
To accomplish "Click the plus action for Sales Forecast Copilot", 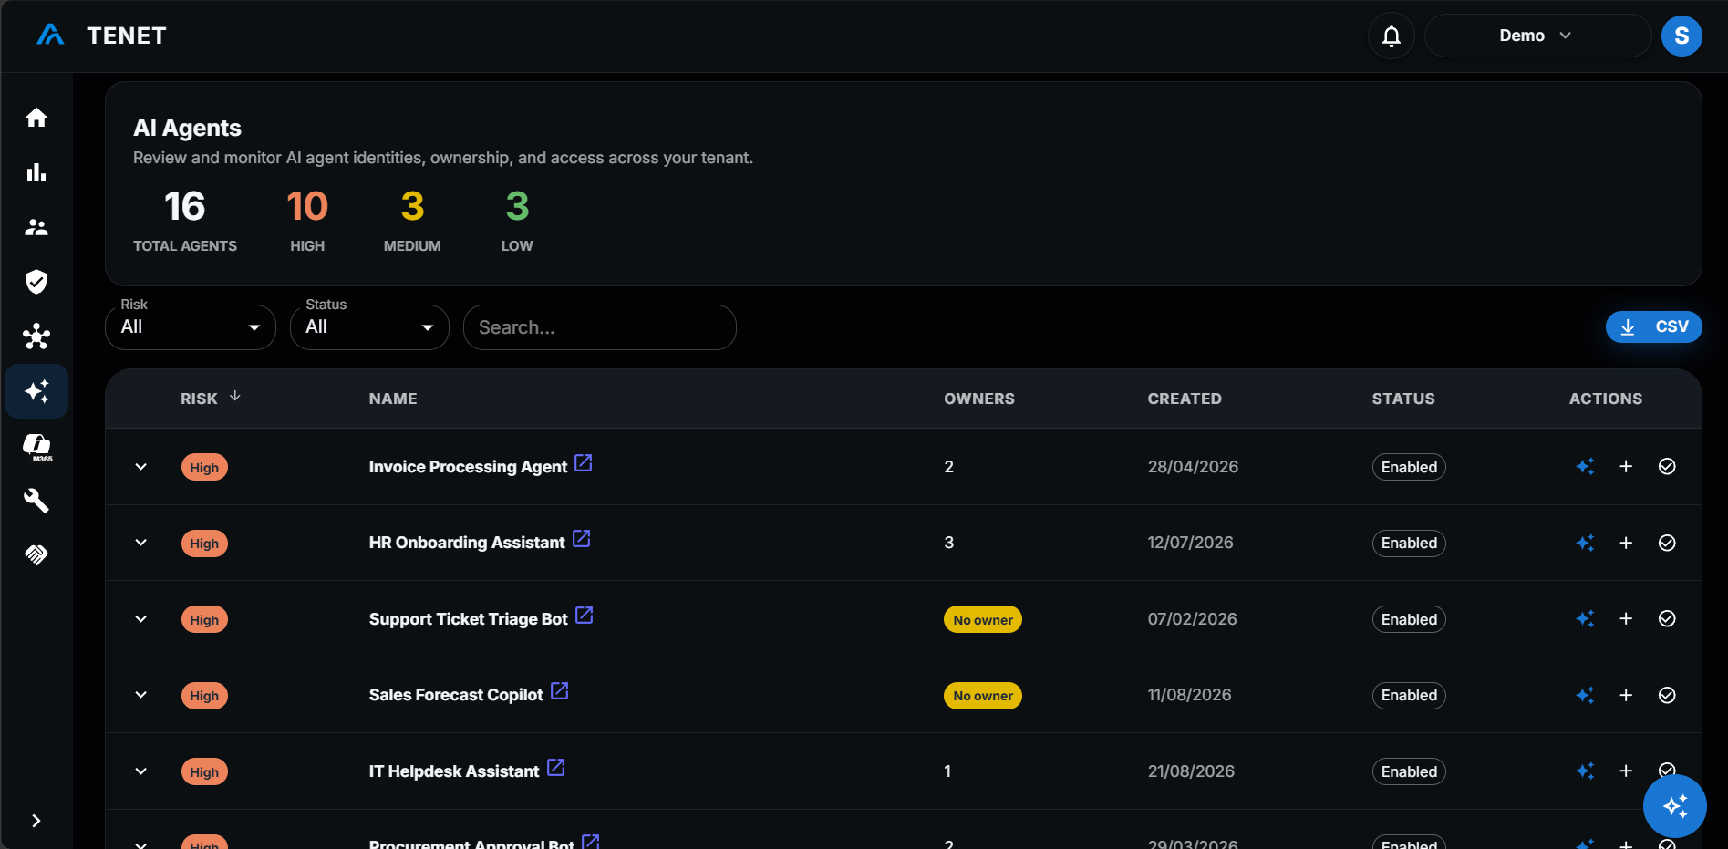I will pyautogui.click(x=1625, y=695).
